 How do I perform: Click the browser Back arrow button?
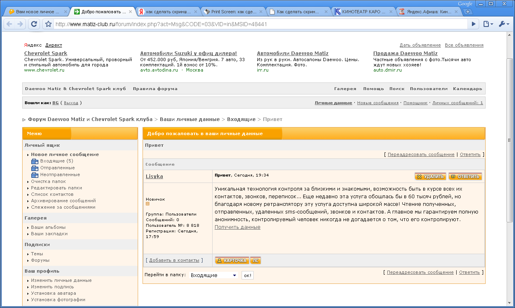(9, 24)
